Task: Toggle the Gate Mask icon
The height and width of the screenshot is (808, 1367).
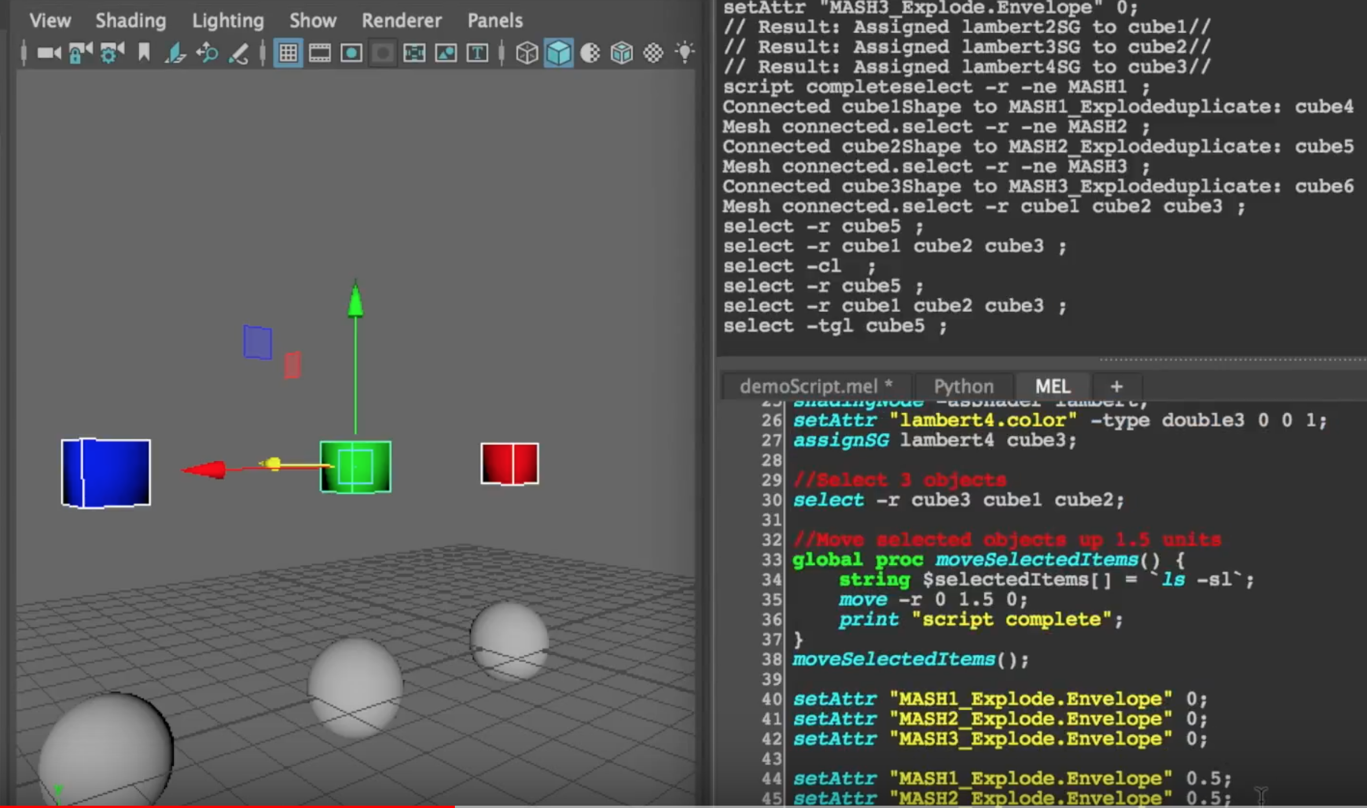Action: pyautogui.click(x=383, y=53)
